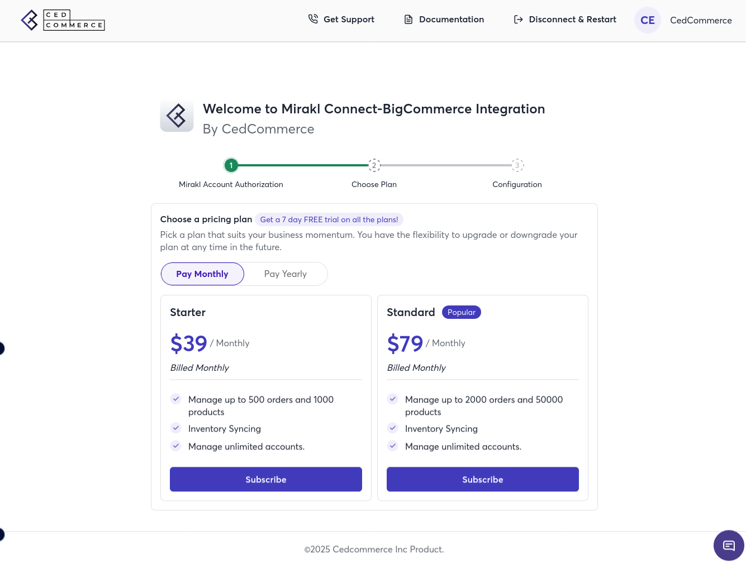Click the Disconnect & Restart logout icon
Screen dimensions: 746x564
coord(518,20)
